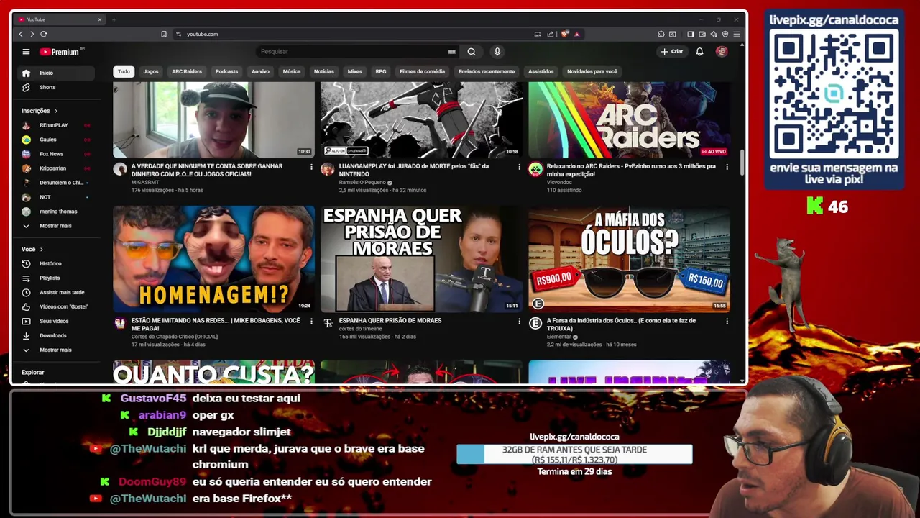Open the account avatar menu

coord(722,52)
